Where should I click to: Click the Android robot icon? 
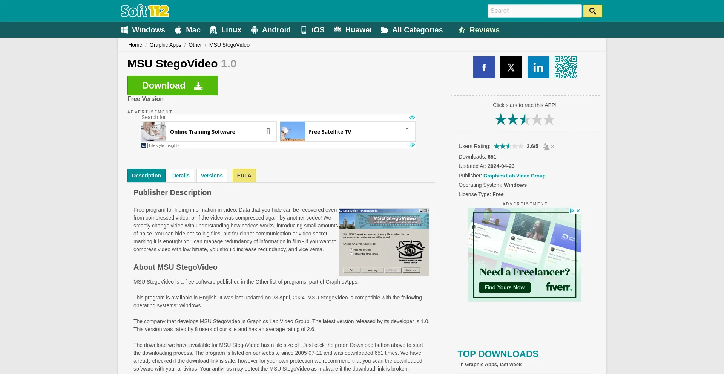pyautogui.click(x=255, y=30)
